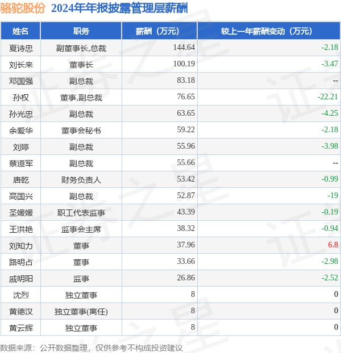The image size is (341, 353).
Task: Select the name 高国兴
Action: pos(21,196)
